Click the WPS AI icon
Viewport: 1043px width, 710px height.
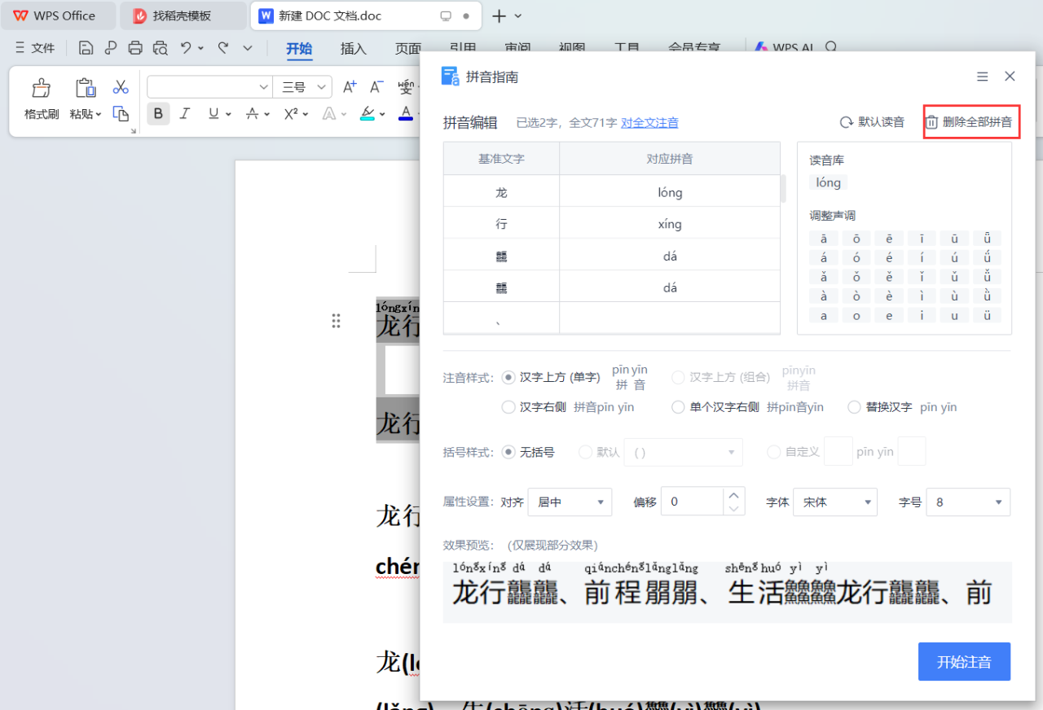[761, 48]
